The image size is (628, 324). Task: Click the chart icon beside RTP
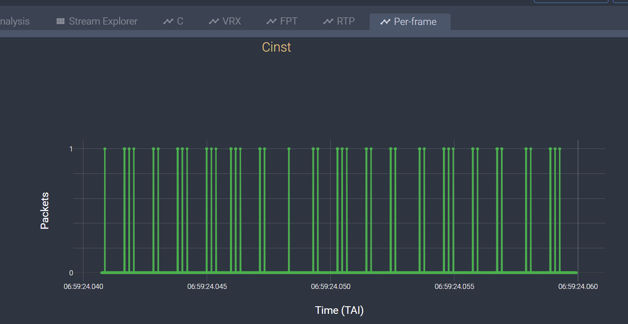click(x=328, y=21)
